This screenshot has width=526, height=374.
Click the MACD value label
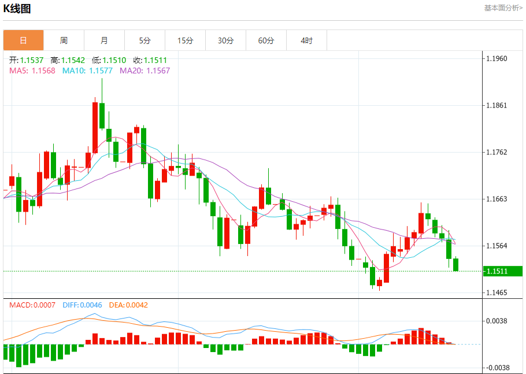pyautogui.click(x=32, y=305)
